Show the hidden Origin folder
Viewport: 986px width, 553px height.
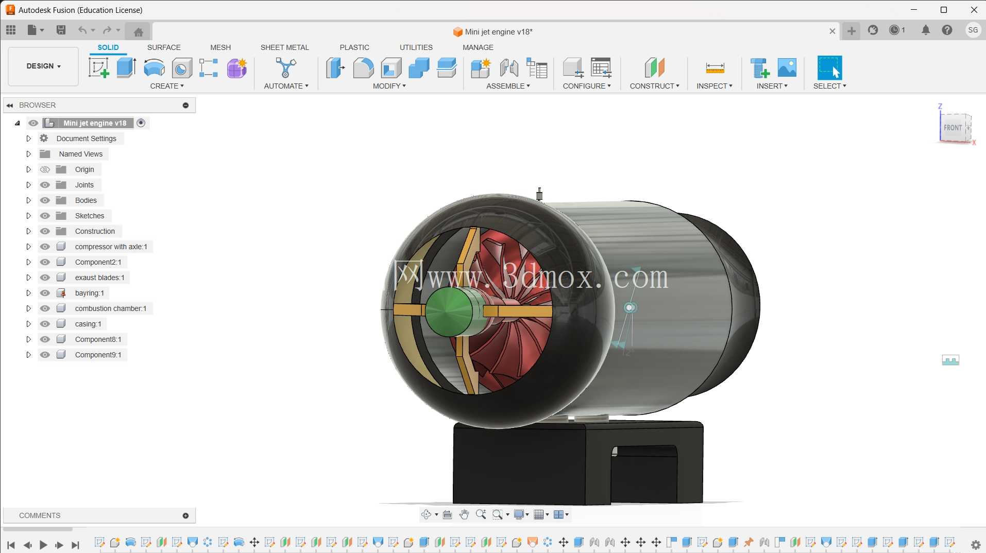point(45,169)
